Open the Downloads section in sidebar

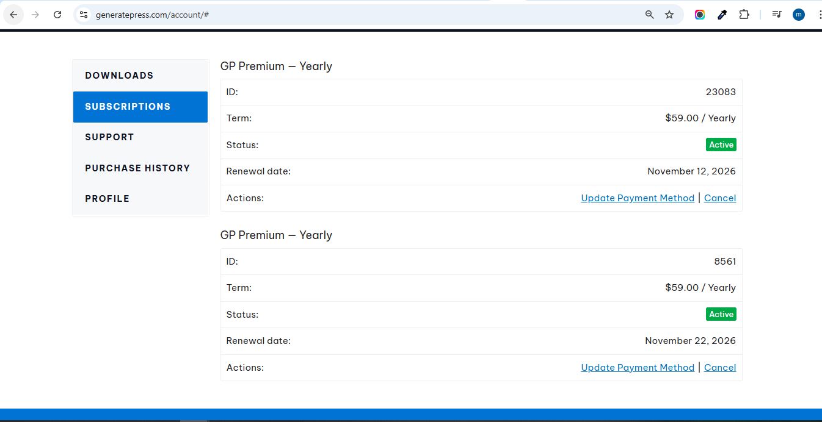tap(140, 76)
